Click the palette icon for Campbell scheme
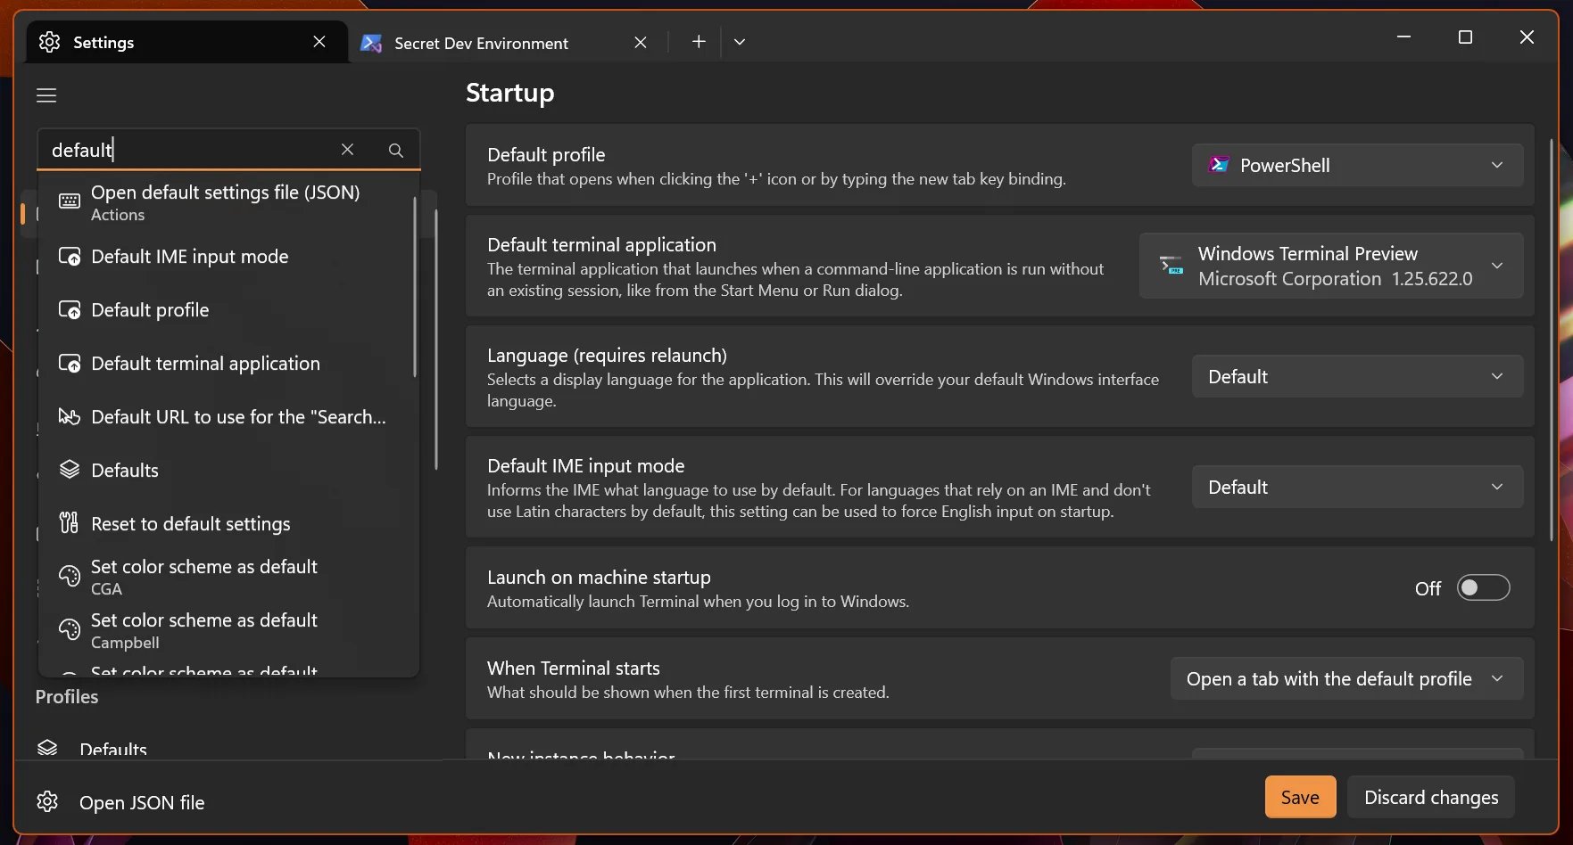Screen dimensions: 1573x845 coord(70,630)
